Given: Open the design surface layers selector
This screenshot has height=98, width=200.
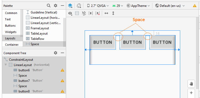Looking at the screenshot, I should tap(70, 6).
